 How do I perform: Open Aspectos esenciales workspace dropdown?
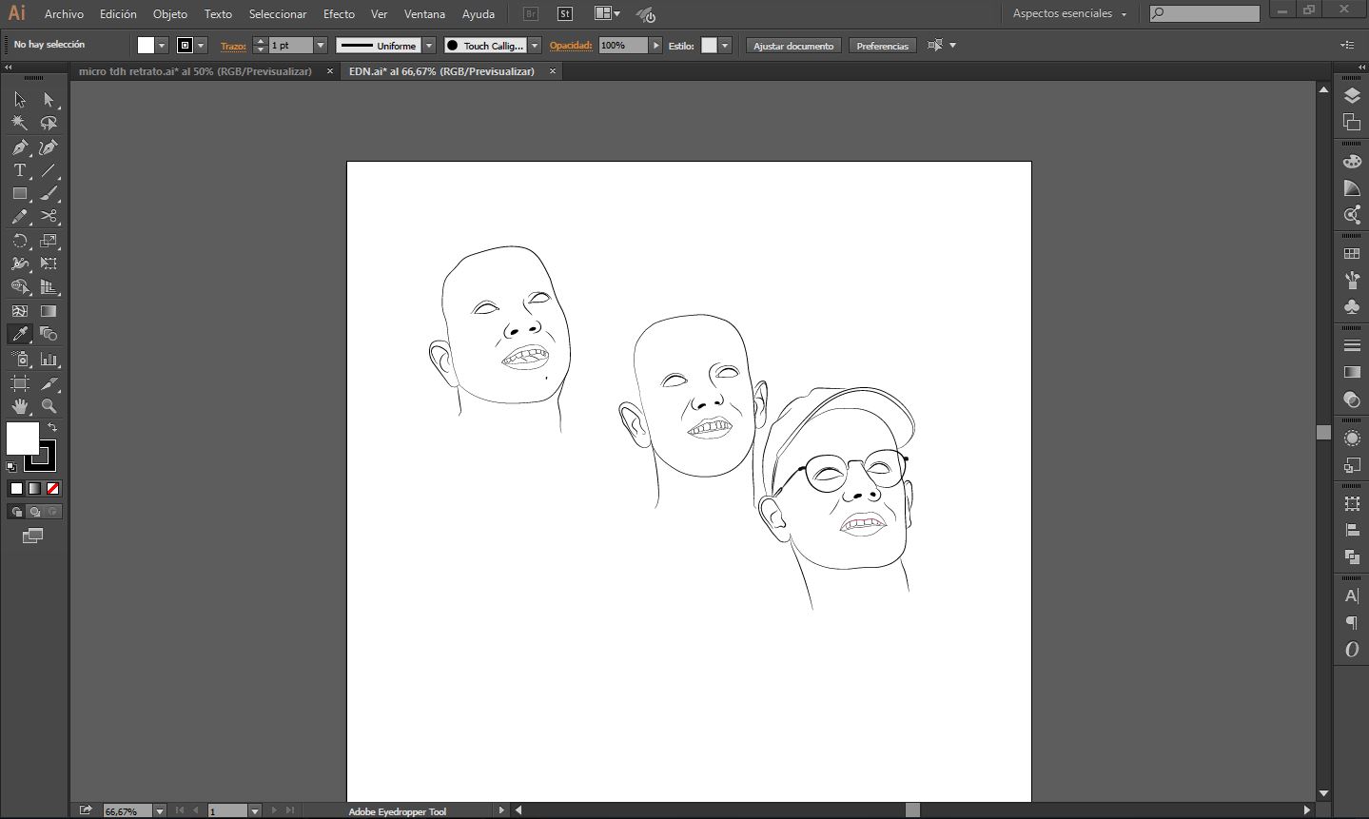point(1069,14)
